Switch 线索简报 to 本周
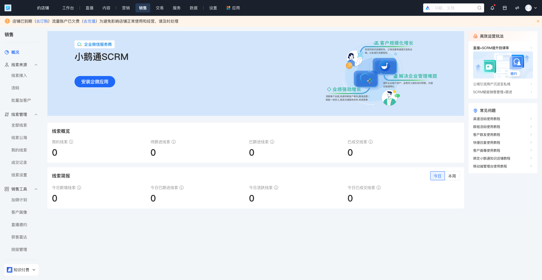Image resolution: width=542 pixels, height=280 pixels. pos(452,176)
